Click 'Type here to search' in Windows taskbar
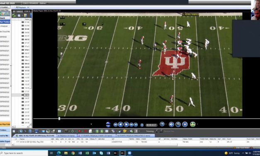 13,153
